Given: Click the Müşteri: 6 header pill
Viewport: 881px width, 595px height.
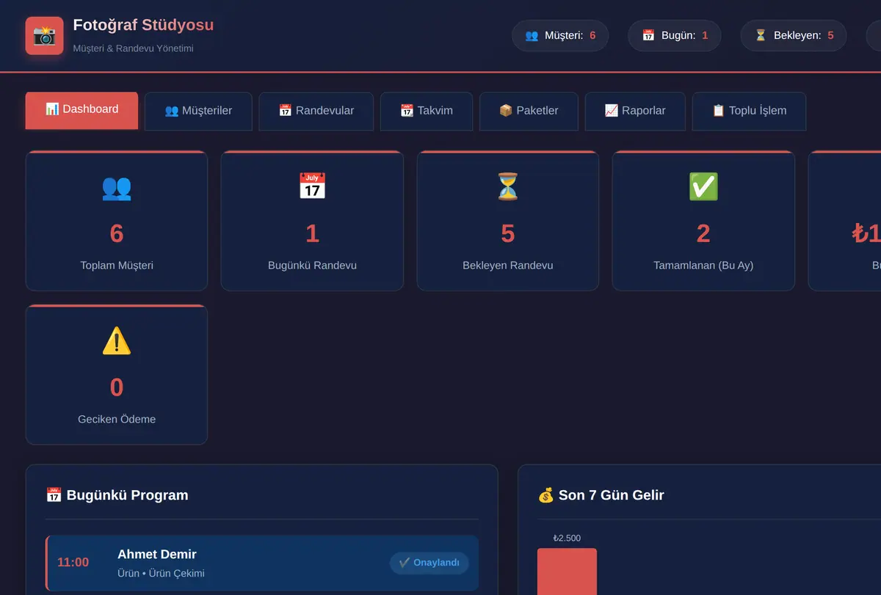Looking at the screenshot, I should tap(560, 35).
